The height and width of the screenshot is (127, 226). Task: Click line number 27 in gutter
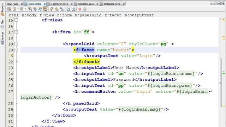pos(11,92)
